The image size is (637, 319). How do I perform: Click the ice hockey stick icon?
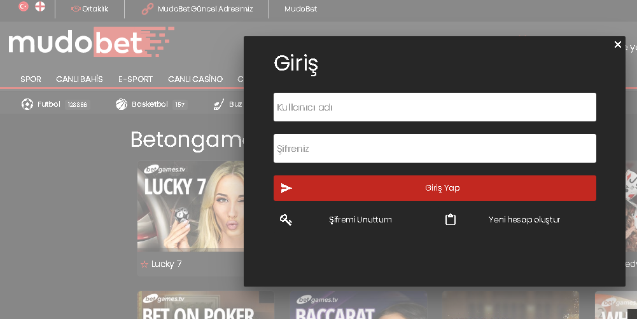219,105
